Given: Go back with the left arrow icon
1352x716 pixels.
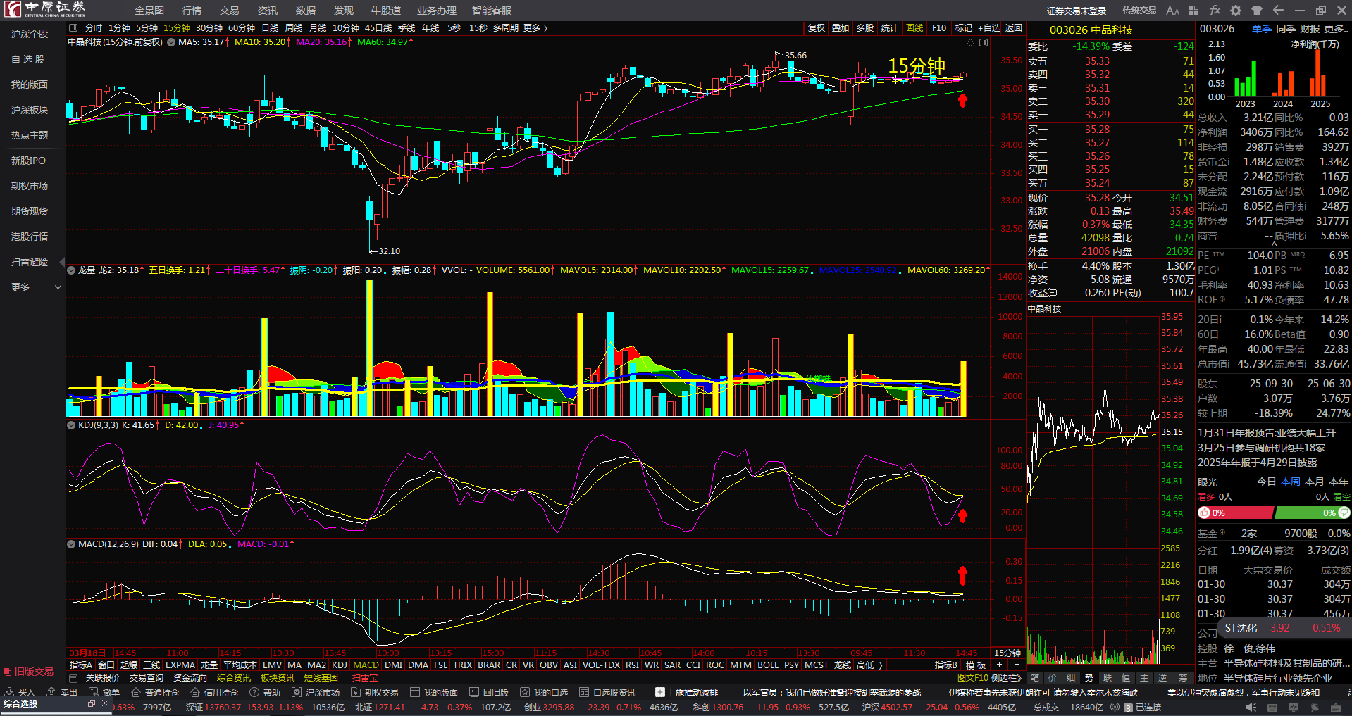Looking at the screenshot, I should coord(1278,11).
